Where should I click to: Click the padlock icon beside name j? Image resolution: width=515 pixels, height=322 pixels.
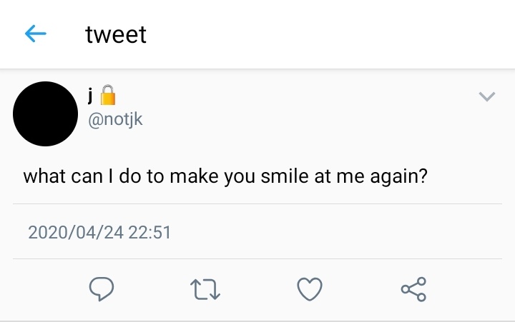[x=107, y=94]
